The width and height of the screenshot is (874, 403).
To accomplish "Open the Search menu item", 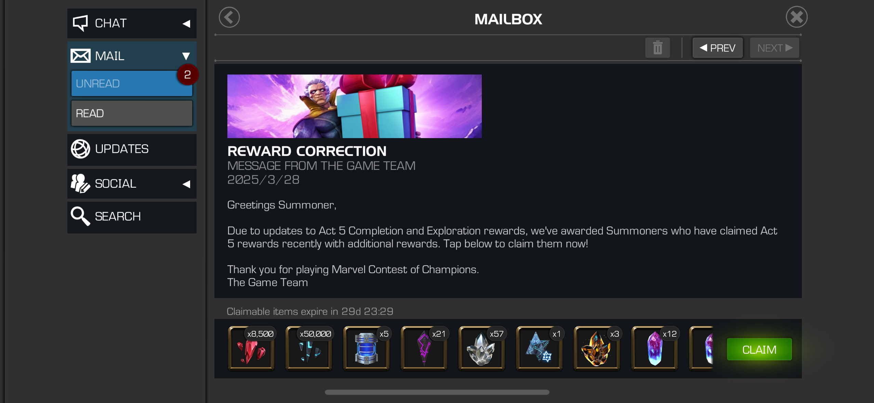I will coord(132,217).
